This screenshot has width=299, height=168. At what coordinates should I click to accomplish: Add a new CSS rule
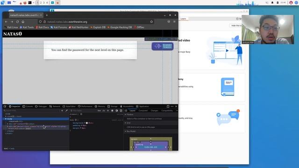coord(108,111)
